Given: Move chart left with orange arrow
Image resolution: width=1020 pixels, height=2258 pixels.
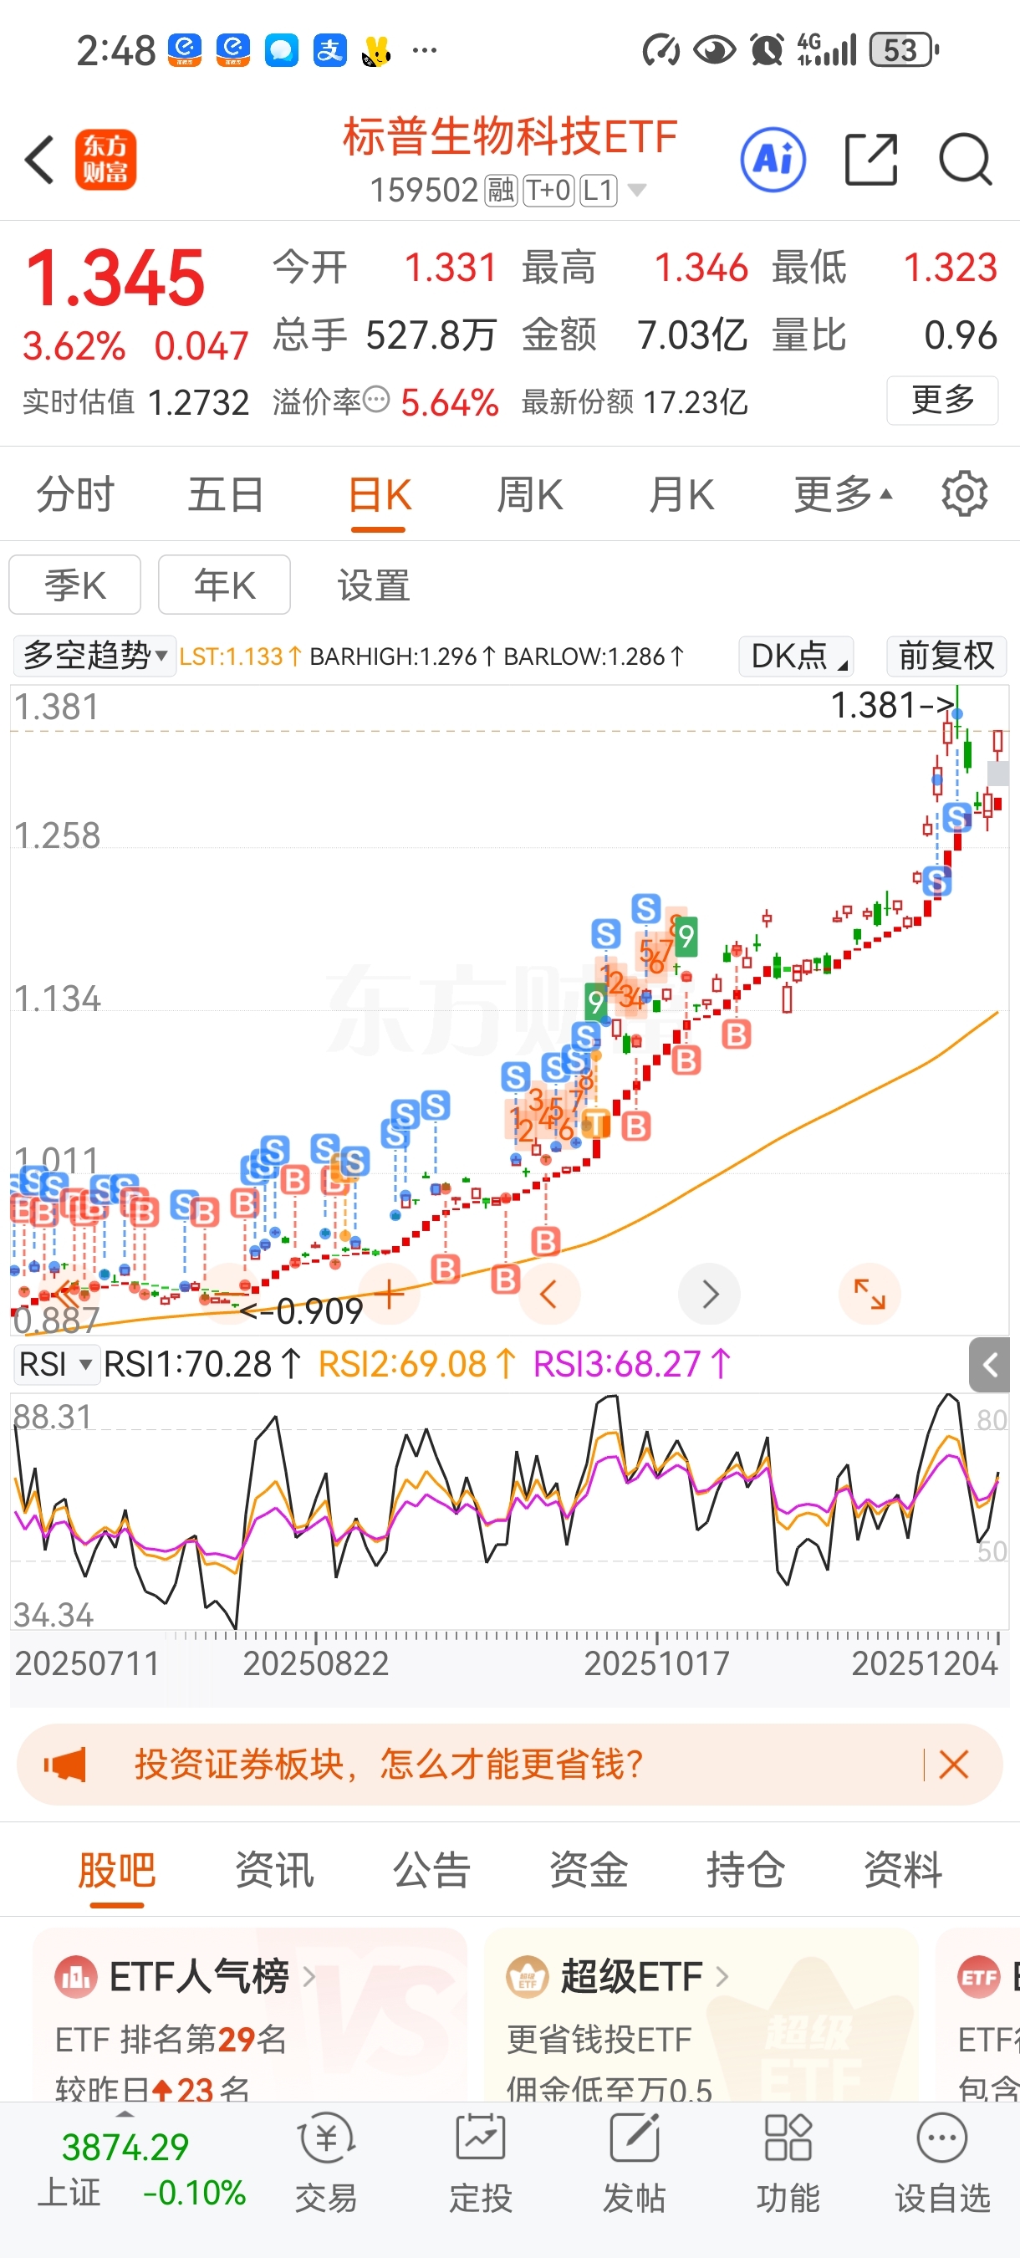Looking at the screenshot, I should pos(549,1294).
